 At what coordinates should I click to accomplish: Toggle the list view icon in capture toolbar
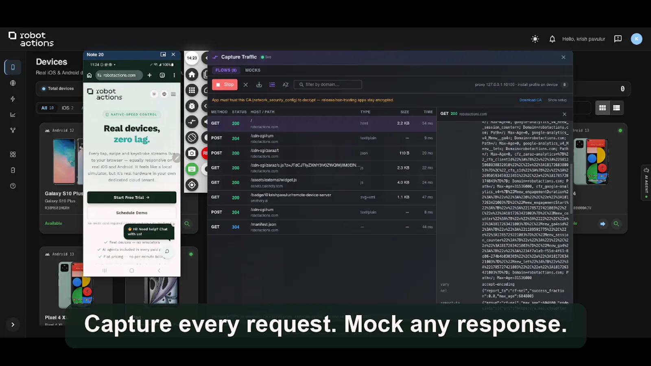tap(272, 85)
